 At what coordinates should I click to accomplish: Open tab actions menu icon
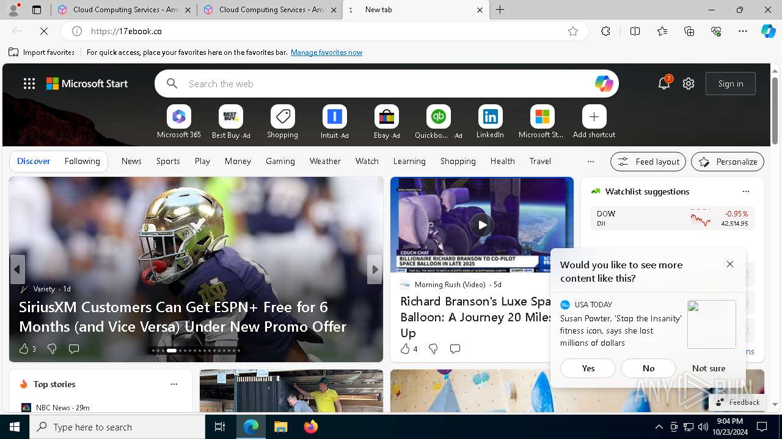(x=36, y=10)
